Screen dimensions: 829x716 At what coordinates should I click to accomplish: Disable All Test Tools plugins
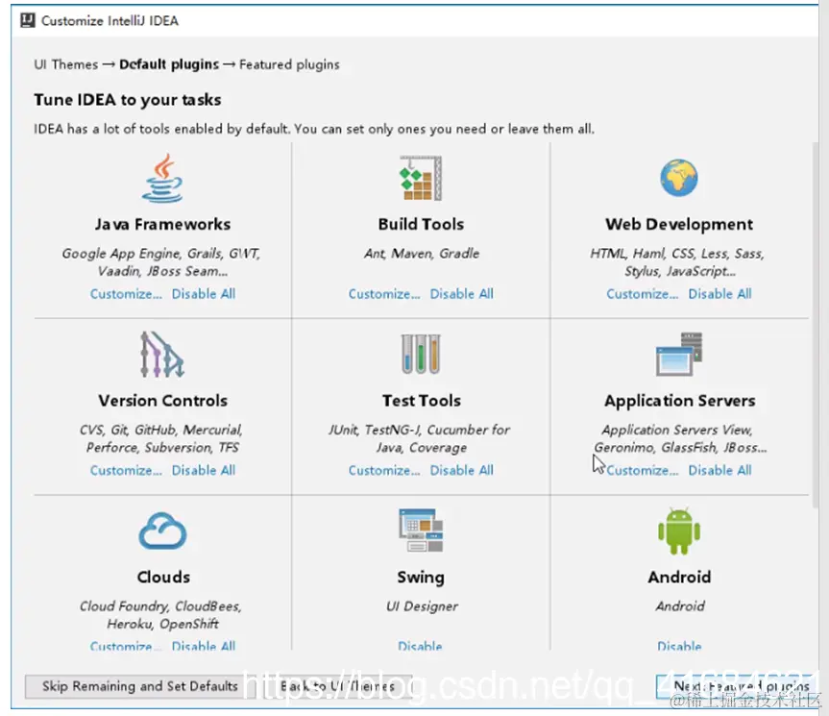461,471
